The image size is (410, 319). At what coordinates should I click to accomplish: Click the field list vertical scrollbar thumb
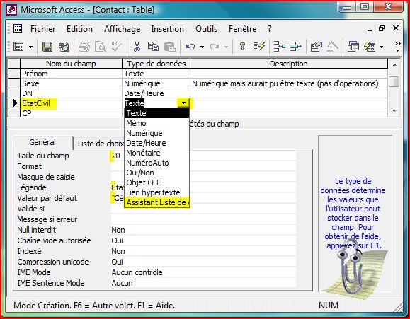tap(394, 81)
